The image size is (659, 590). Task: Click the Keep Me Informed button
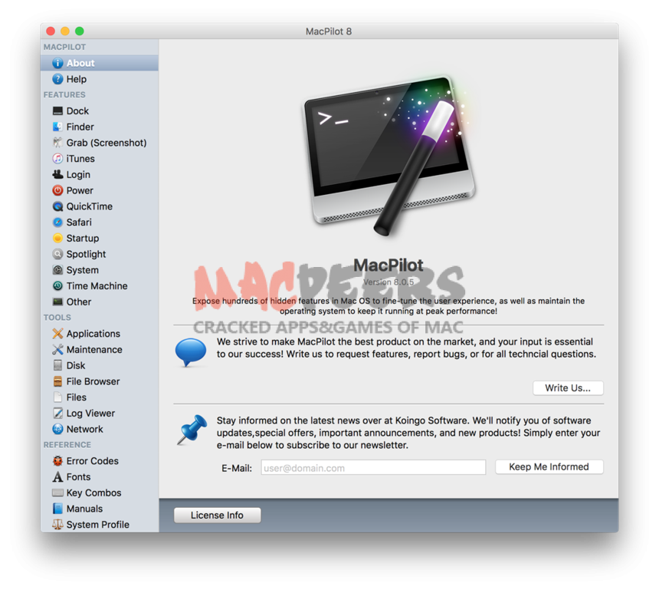549,466
